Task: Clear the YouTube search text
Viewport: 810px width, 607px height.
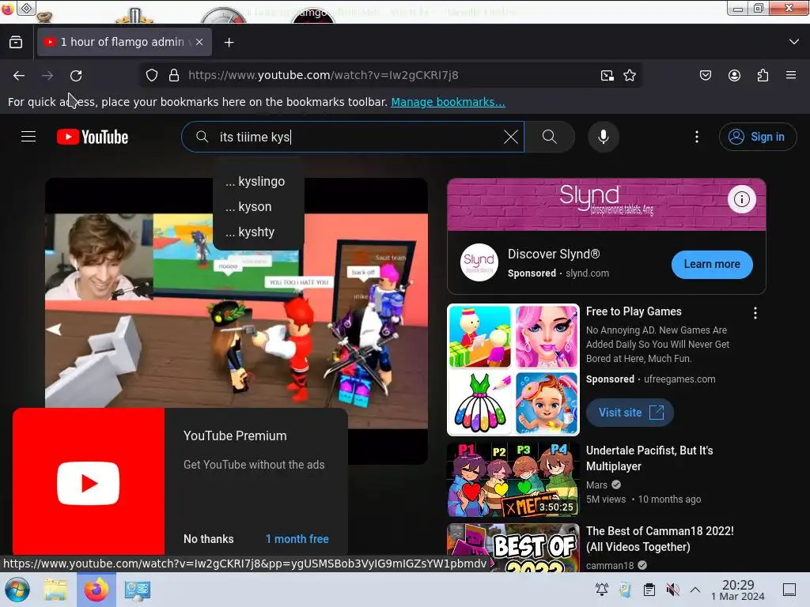Action: tap(510, 137)
